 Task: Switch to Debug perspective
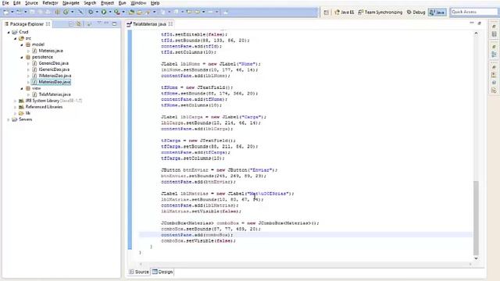[x=416, y=12]
